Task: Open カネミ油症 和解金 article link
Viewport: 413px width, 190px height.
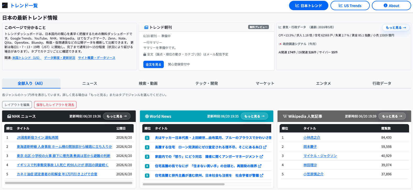Action: pyautogui.click(x=57, y=174)
